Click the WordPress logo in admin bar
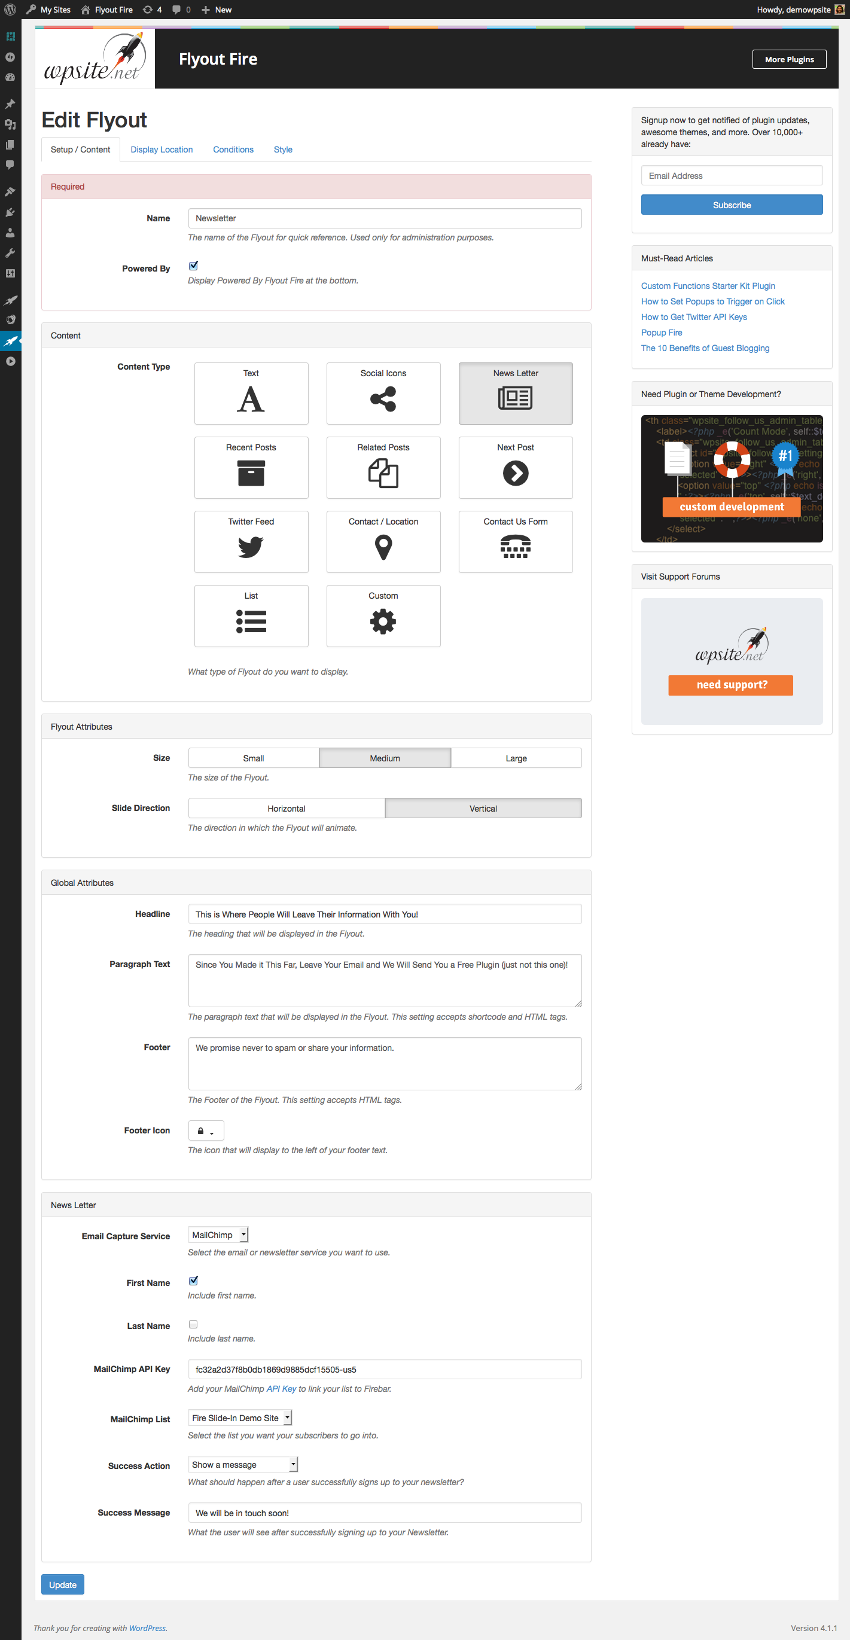 [x=10, y=10]
